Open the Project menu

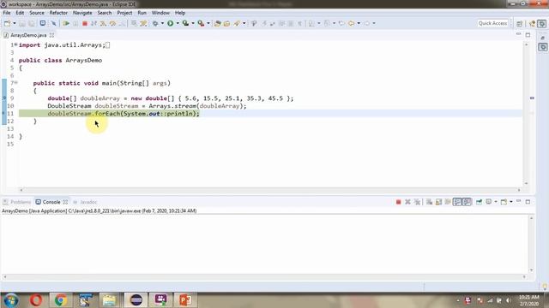[x=124, y=13]
